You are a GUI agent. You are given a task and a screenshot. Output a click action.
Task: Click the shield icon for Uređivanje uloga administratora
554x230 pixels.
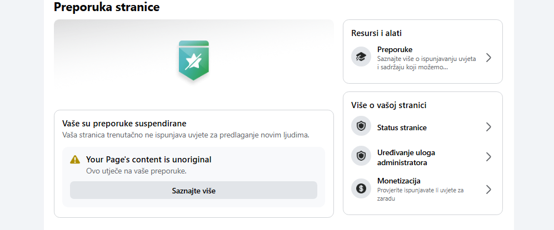[x=361, y=156]
